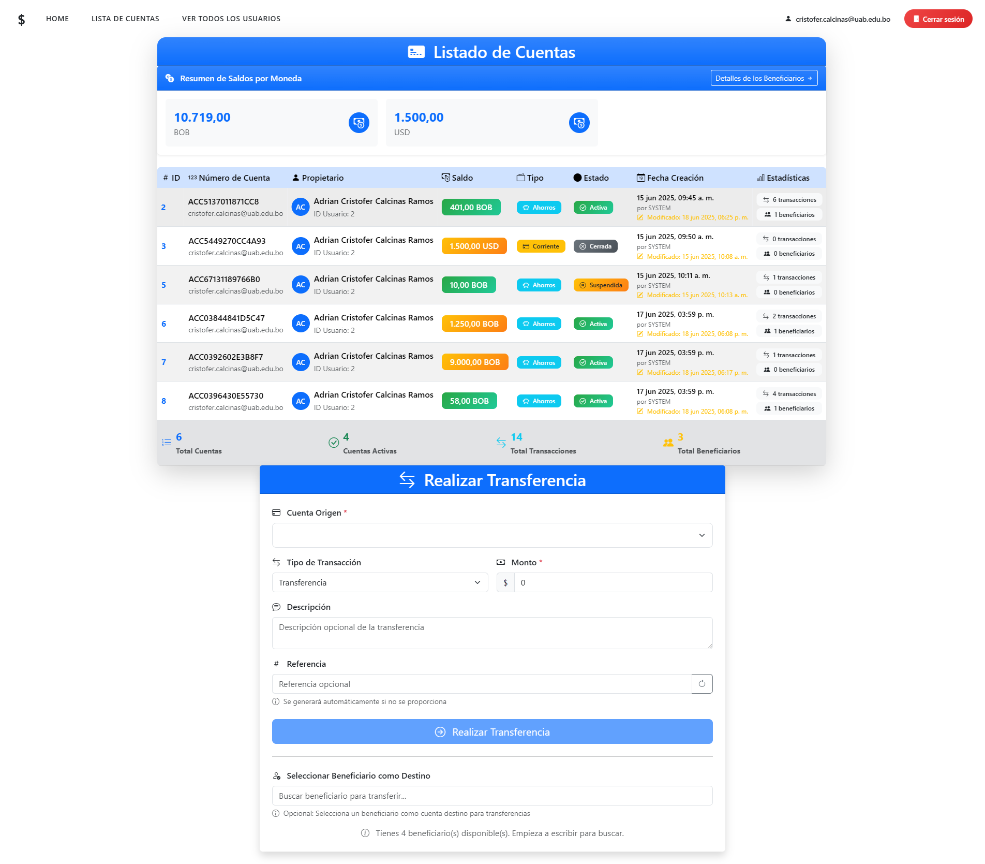This screenshot has width=985, height=864.
Task: Click Ahorros badge in account 8 row
Action: (x=539, y=401)
